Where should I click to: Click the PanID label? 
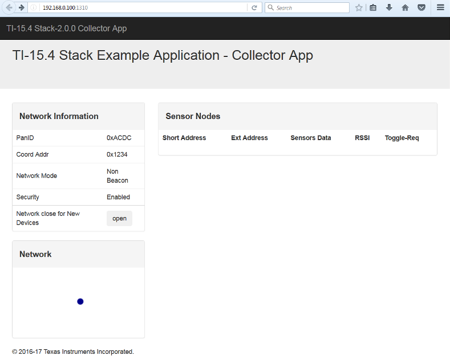[25, 138]
